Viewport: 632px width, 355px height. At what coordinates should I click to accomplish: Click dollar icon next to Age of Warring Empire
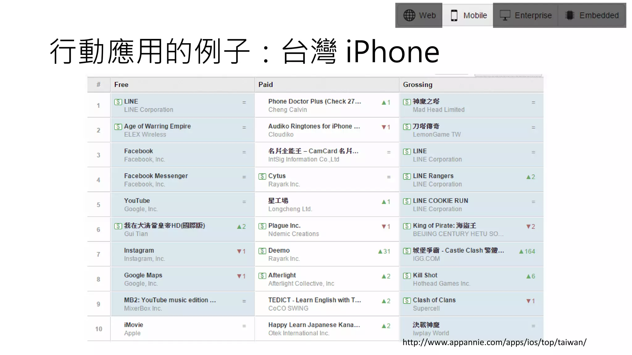point(118,127)
